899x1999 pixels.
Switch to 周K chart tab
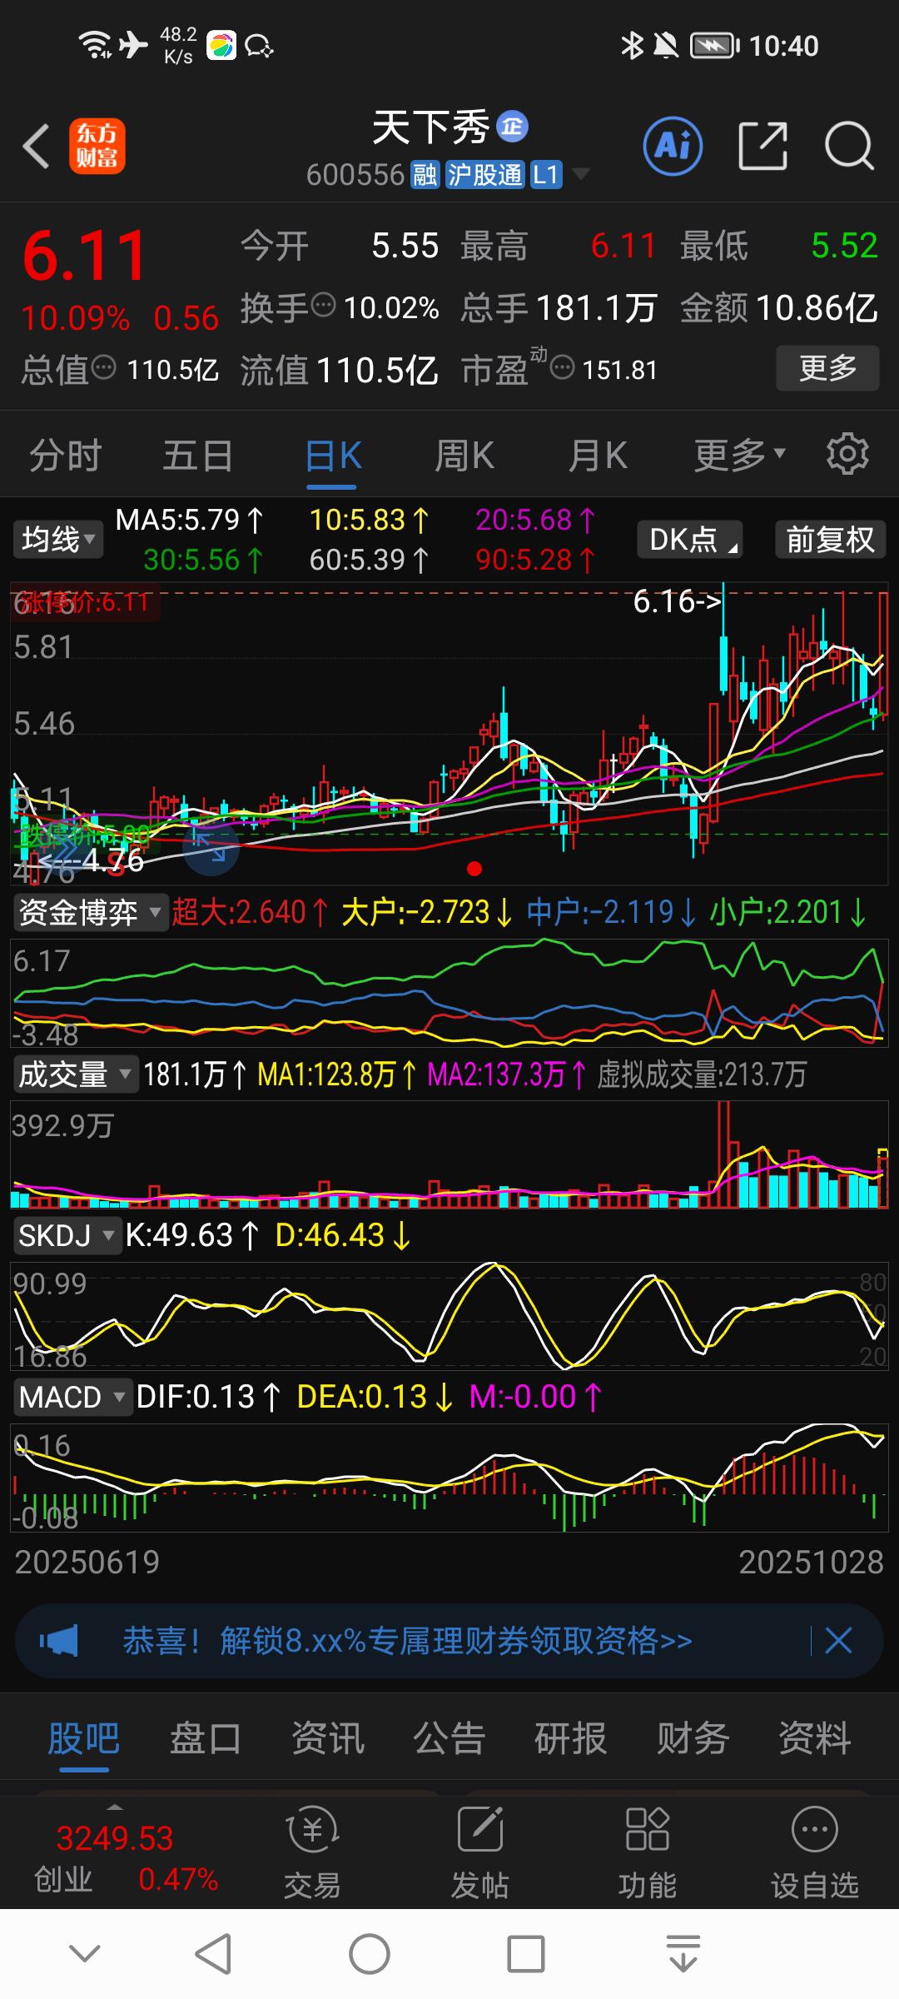tap(464, 456)
